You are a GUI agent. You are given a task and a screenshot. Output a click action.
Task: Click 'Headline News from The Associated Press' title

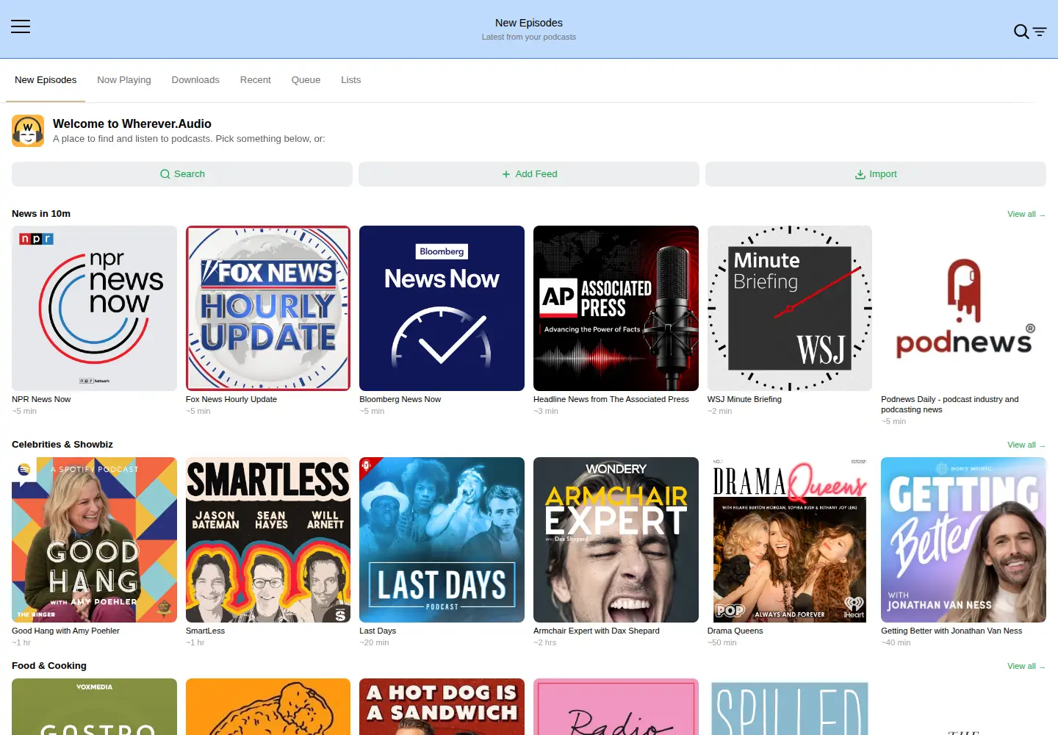click(611, 399)
